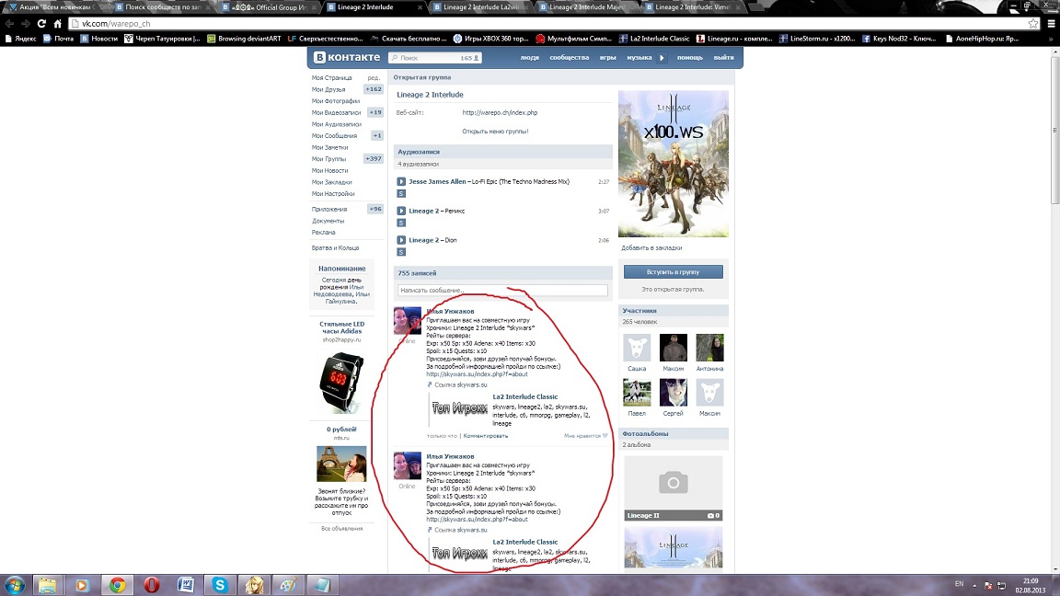Click the Написать сообщение input field
This screenshot has height=596, width=1060.
pos(502,290)
